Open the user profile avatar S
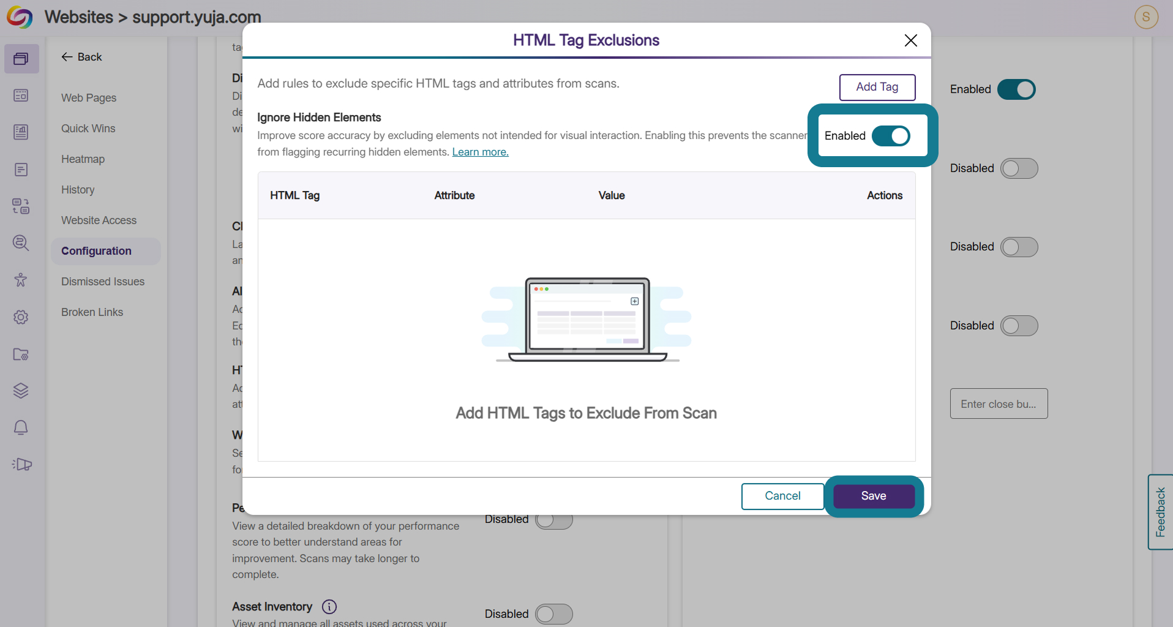This screenshot has height=627, width=1173. coord(1146,17)
